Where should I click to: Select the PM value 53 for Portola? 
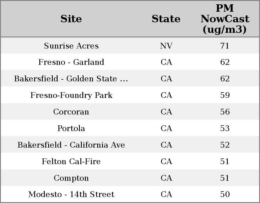(225, 128)
